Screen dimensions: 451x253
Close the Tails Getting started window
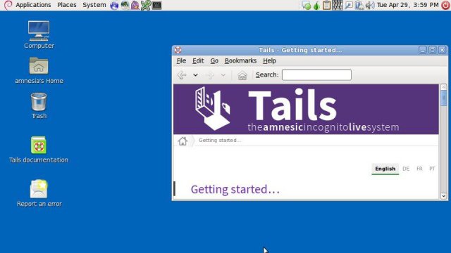(443, 50)
